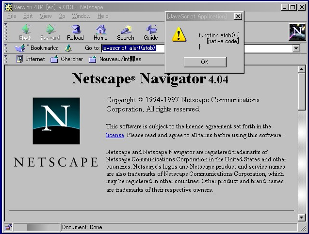The height and width of the screenshot is (234, 309).
Task: Click the Netscape logo image on the page
Action: [x=56, y=121]
